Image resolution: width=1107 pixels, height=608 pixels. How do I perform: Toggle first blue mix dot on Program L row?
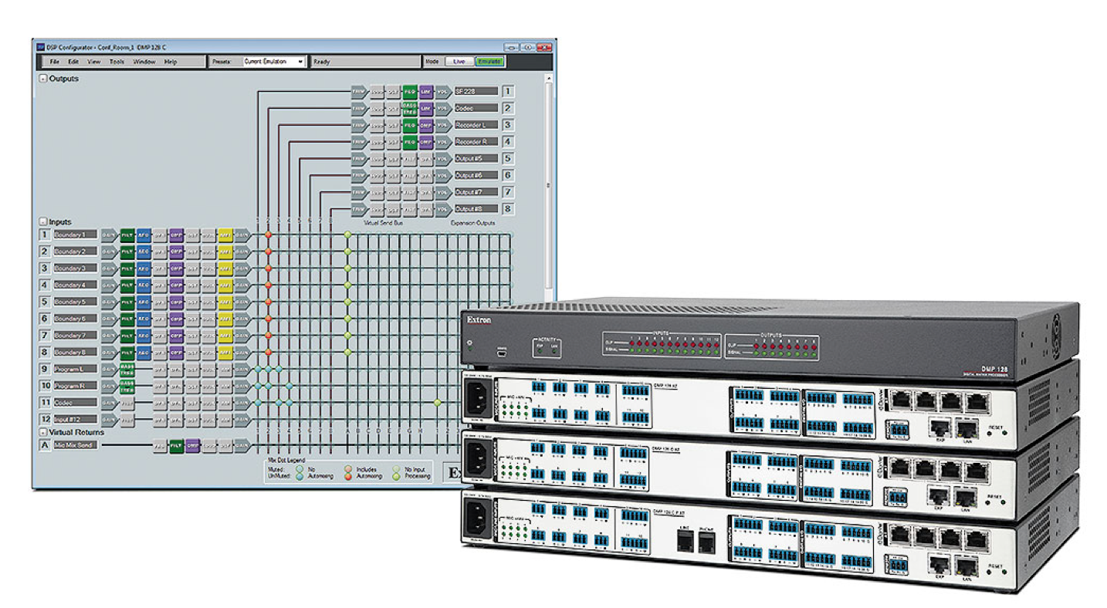[258, 369]
